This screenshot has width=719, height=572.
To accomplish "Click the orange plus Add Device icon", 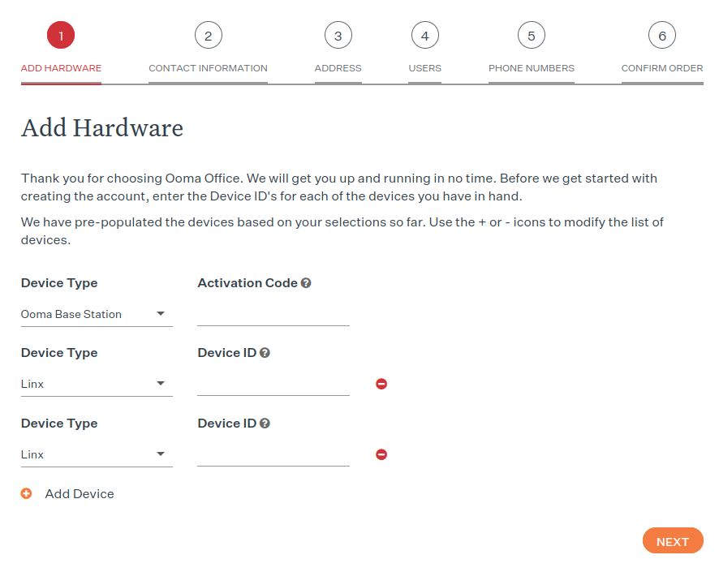I will 26,493.
